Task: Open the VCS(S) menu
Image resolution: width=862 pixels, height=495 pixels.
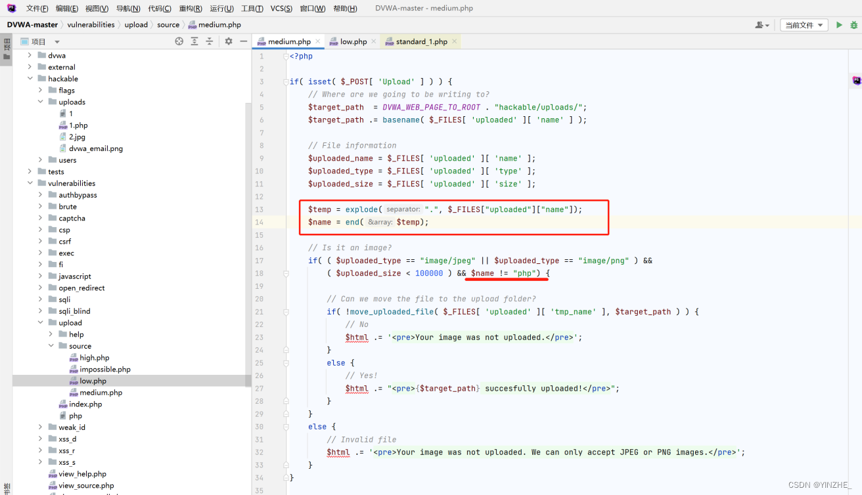Action: click(281, 9)
